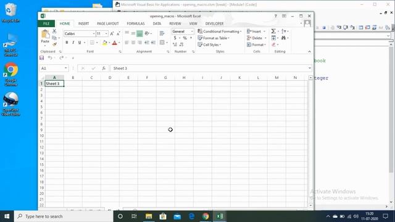Open Cell Styles gallery
The width and height of the screenshot is (395, 222).
pyautogui.click(x=209, y=45)
